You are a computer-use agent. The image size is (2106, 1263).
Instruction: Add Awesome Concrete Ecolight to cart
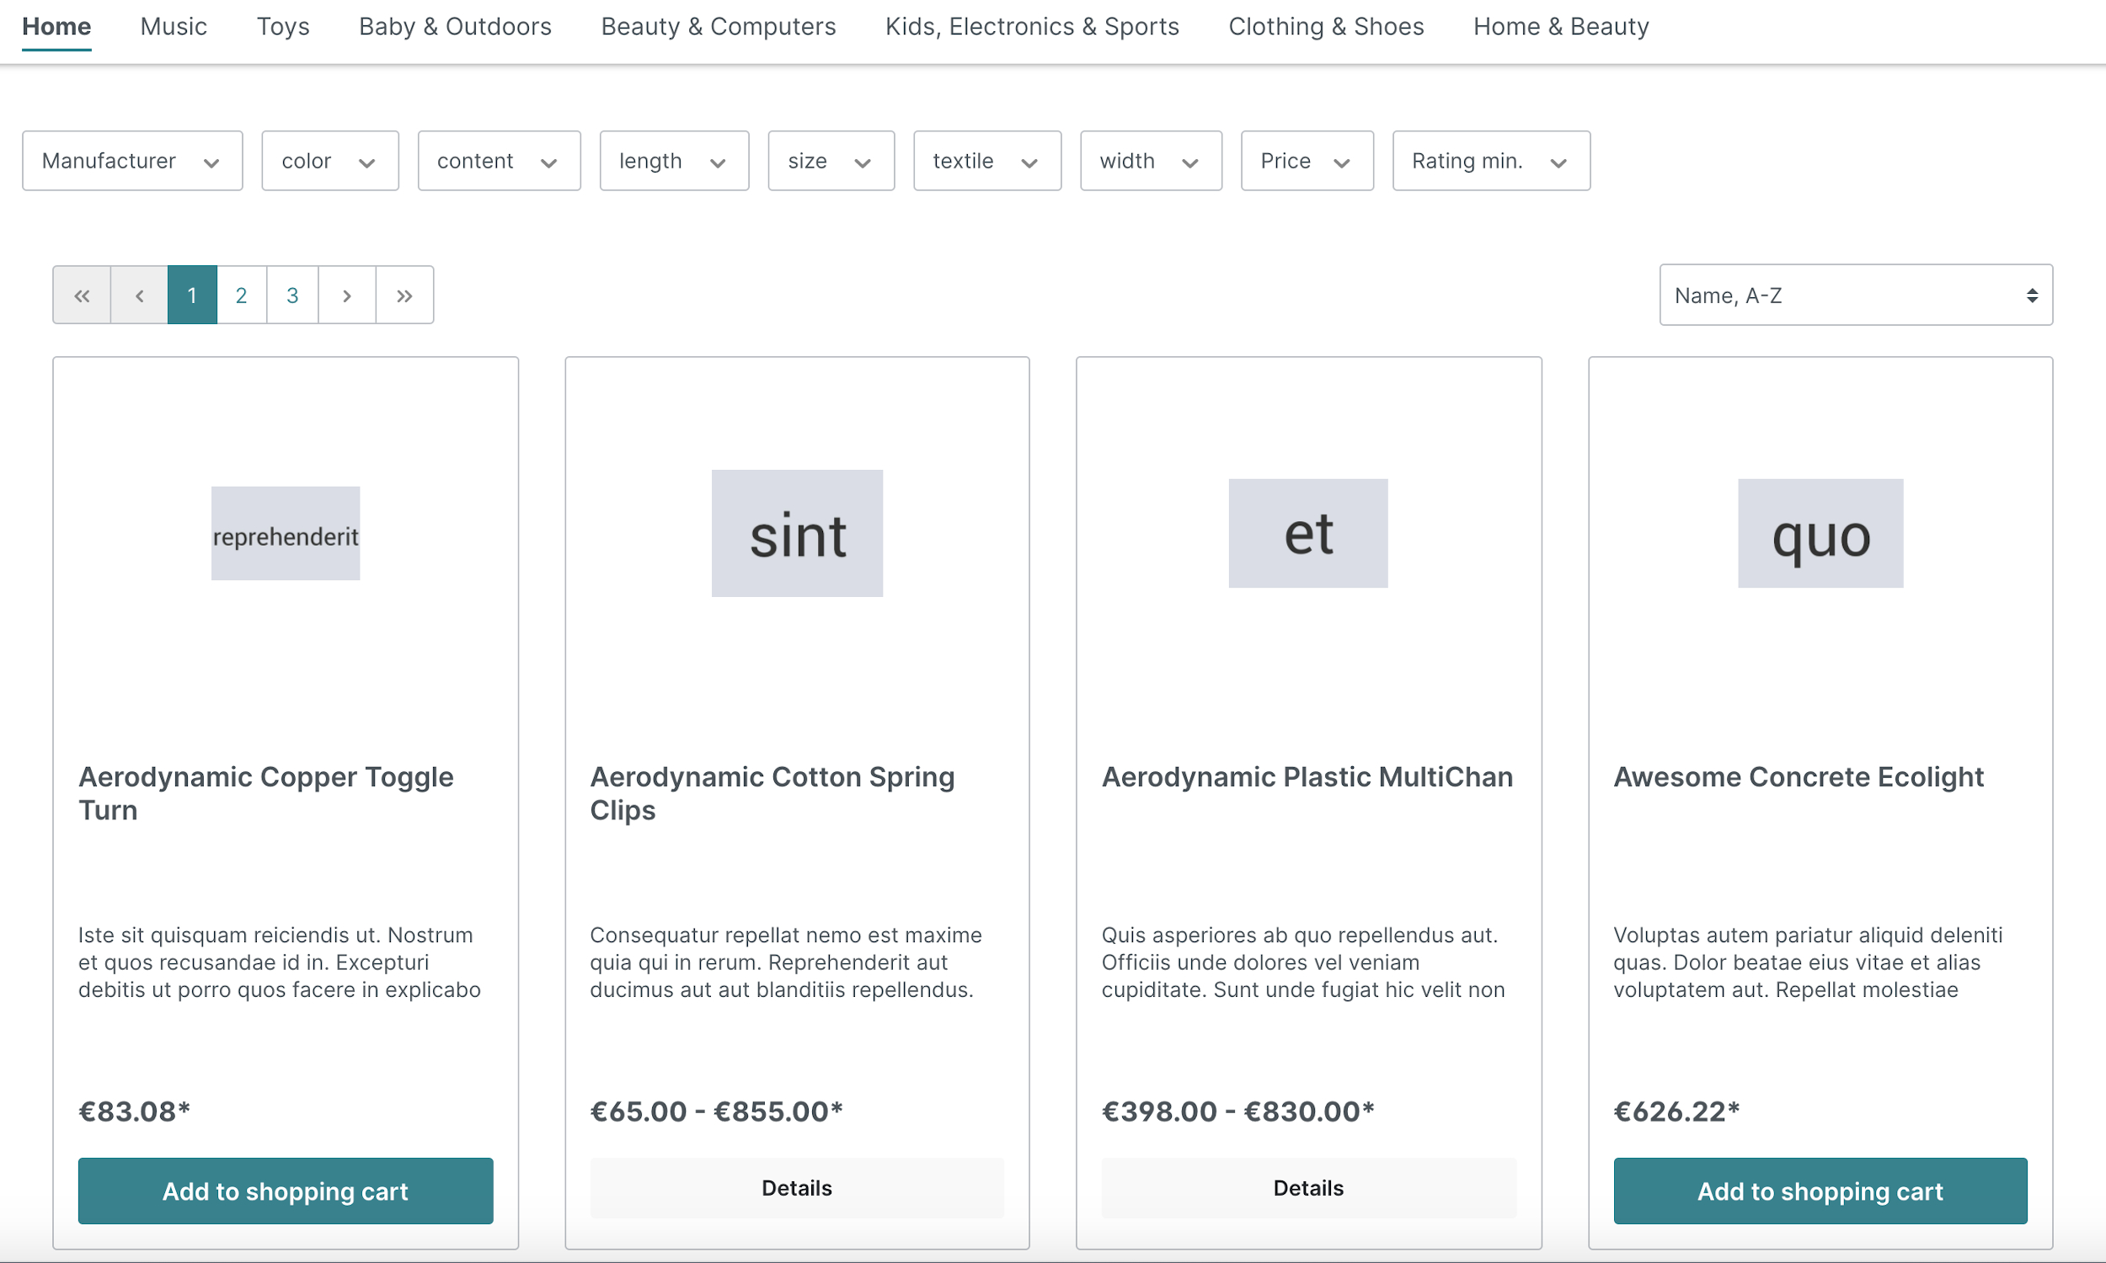pyautogui.click(x=1820, y=1189)
